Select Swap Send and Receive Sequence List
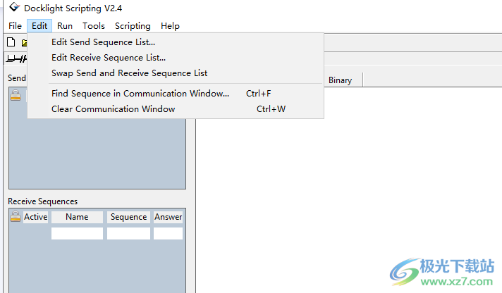This screenshot has height=293, width=502. 129,73
